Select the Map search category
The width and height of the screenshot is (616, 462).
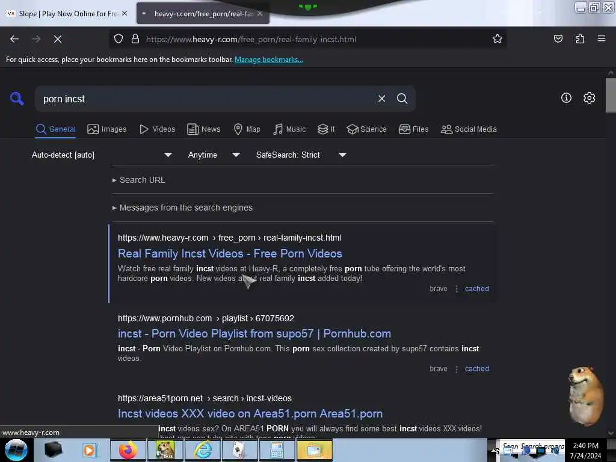coord(247,129)
